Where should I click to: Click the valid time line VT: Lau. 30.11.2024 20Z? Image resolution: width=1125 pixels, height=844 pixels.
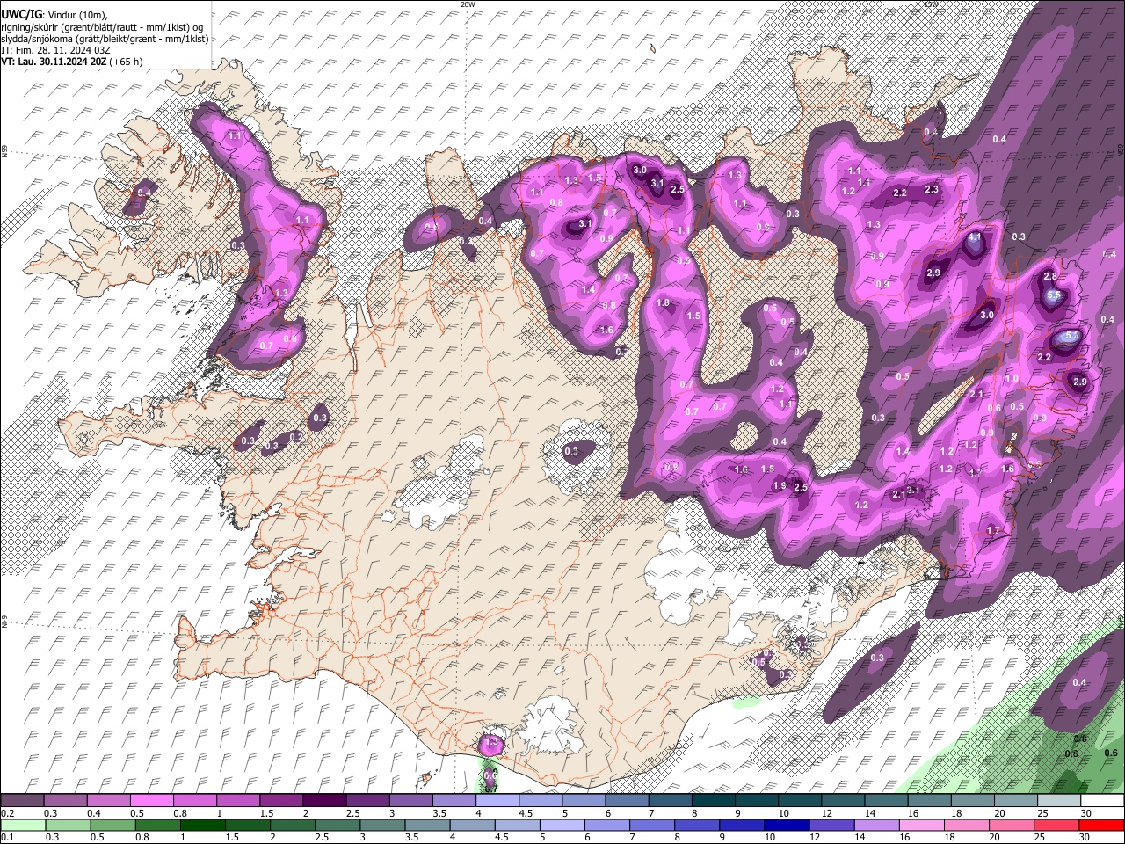(x=54, y=62)
